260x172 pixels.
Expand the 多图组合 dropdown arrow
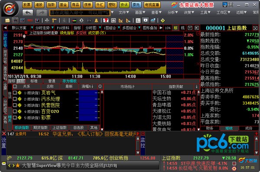tap(139, 28)
